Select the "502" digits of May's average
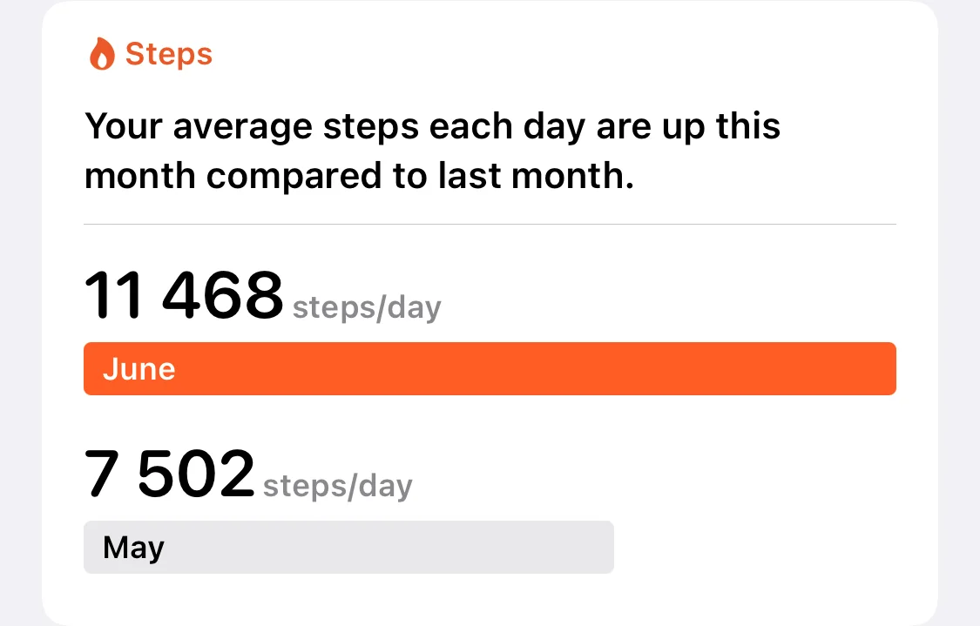This screenshot has width=980, height=626. 196,473
